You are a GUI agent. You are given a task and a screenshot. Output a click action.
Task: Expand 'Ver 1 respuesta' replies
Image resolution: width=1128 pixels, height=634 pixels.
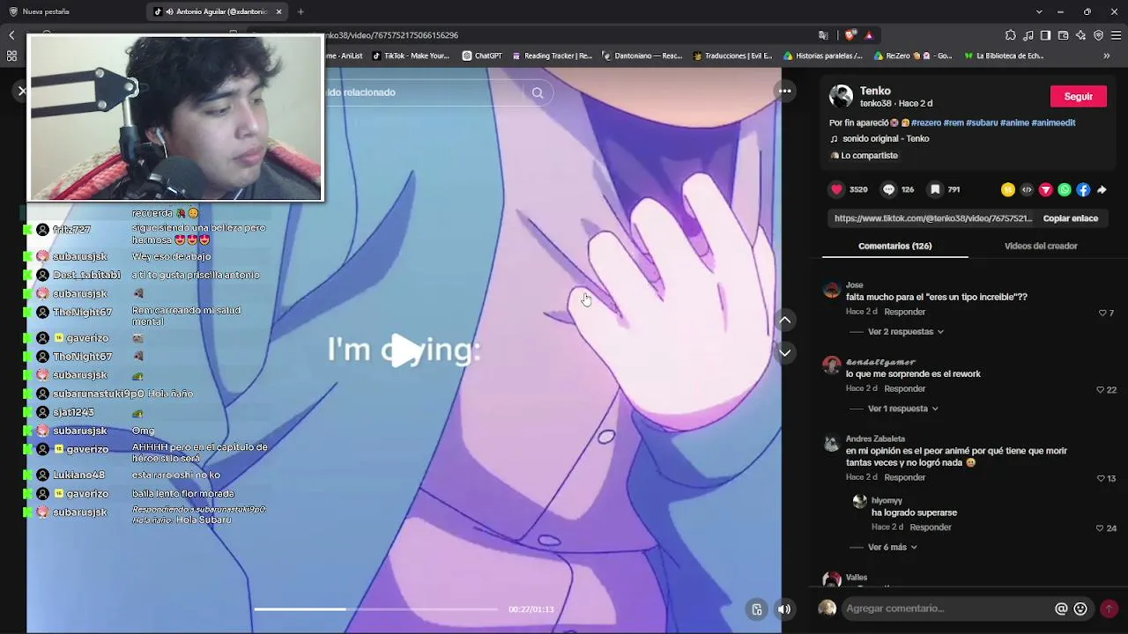tap(903, 409)
